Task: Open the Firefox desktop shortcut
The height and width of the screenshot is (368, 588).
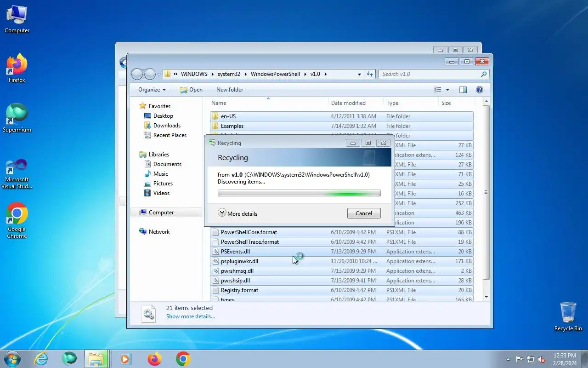Action: [17, 69]
